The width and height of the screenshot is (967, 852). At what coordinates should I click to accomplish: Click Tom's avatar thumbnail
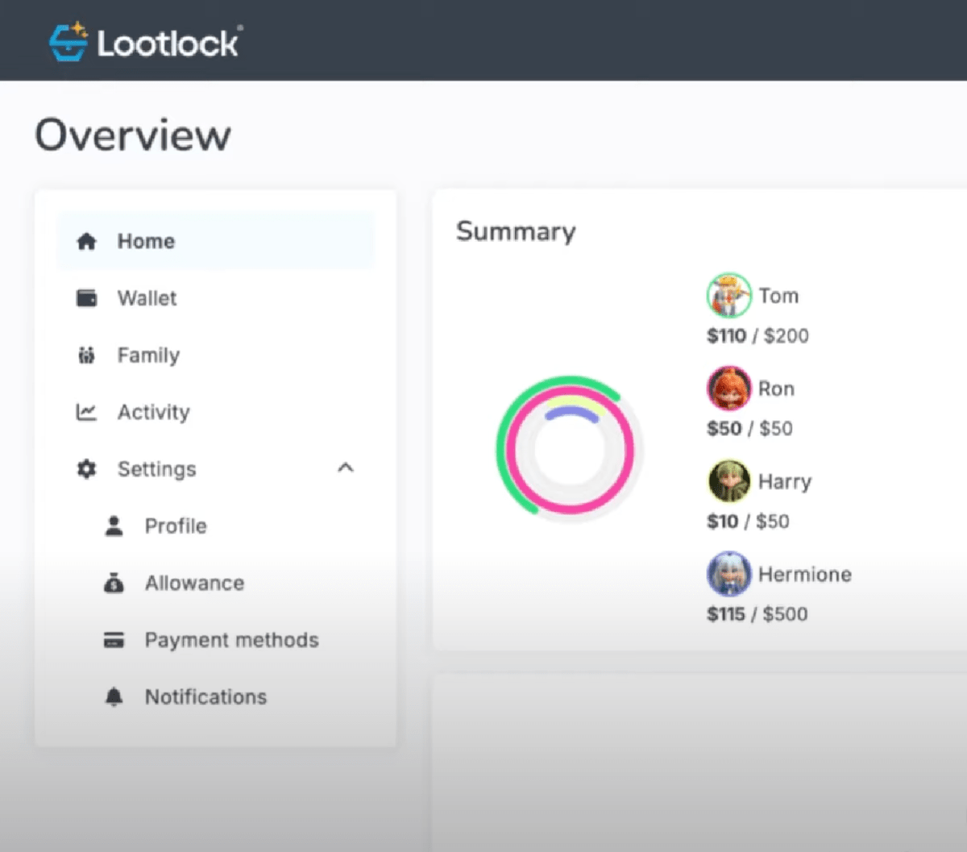(728, 295)
